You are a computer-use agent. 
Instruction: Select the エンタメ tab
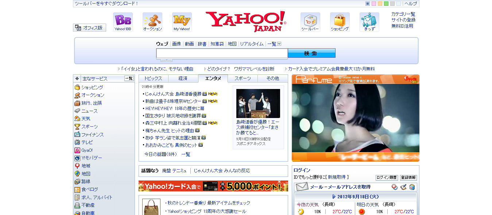coord(213,78)
